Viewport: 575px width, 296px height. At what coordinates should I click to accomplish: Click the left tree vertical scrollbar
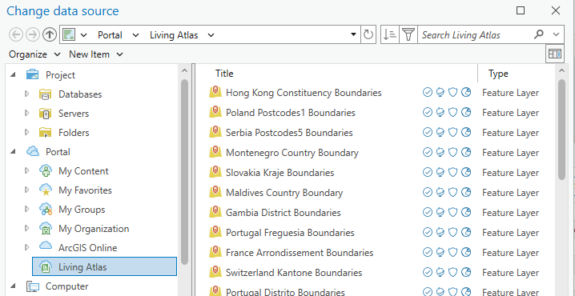184,172
